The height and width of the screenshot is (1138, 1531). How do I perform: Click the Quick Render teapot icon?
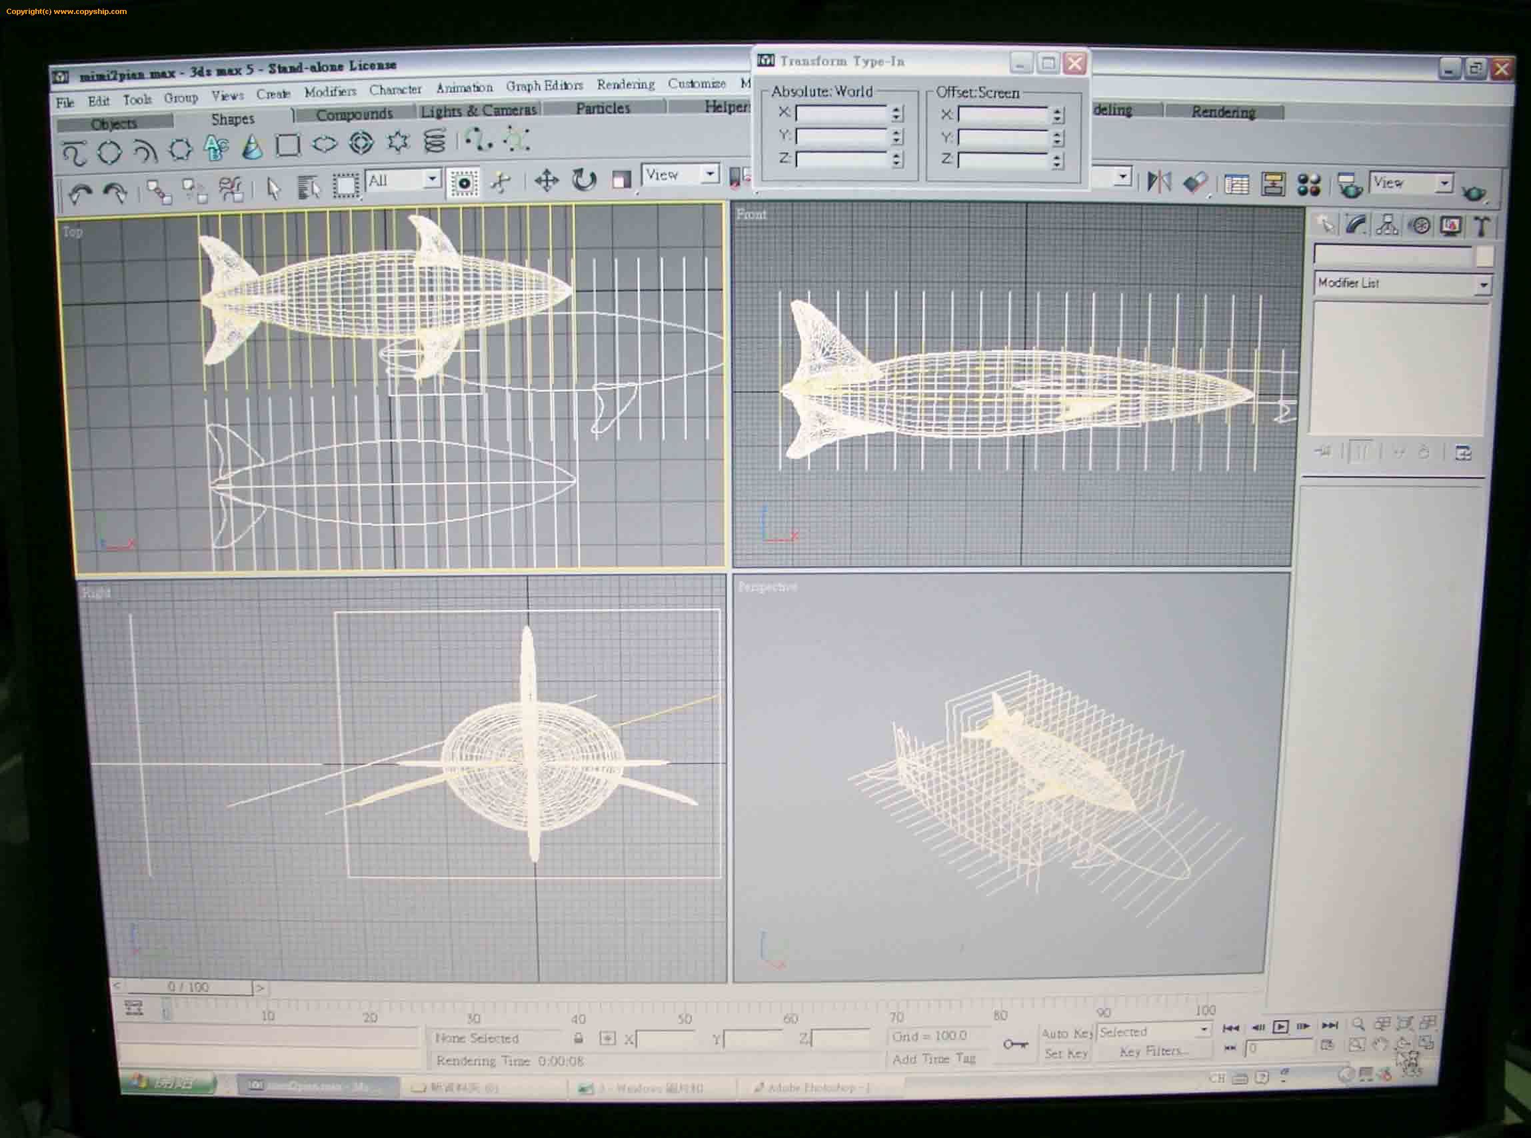pos(1474,192)
